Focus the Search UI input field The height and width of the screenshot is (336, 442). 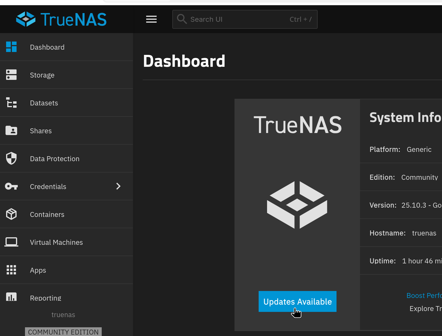pyautogui.click(x=245, y=19)
